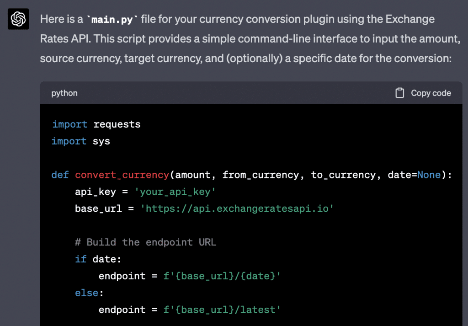Image resolution: width=468 pixels, height=326 pixels.
Task: Copy the code with Copy code button
Action: (x=423, y=93)
